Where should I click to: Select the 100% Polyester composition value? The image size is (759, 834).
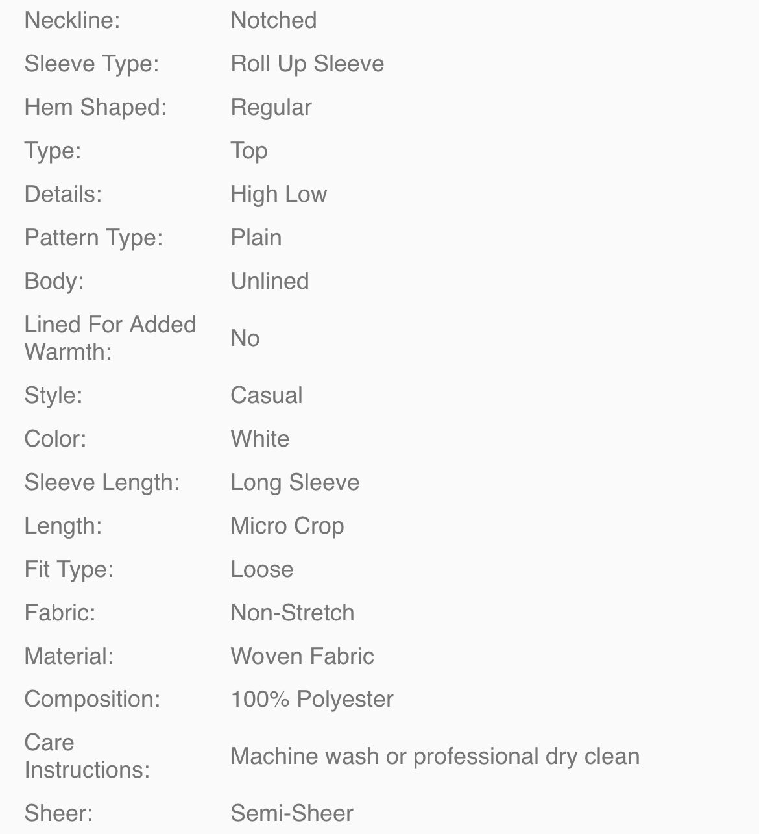click(311, 699)
